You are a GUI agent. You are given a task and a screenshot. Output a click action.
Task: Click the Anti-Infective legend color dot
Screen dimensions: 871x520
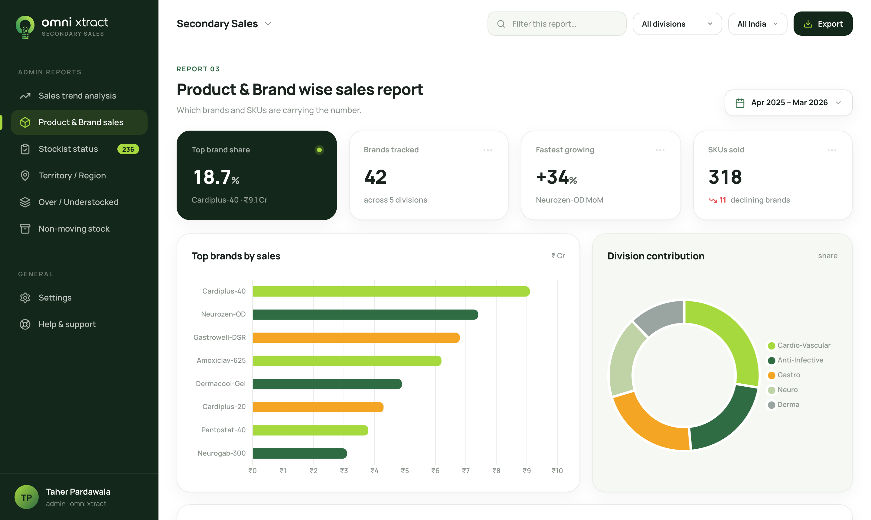coord(771,361)
